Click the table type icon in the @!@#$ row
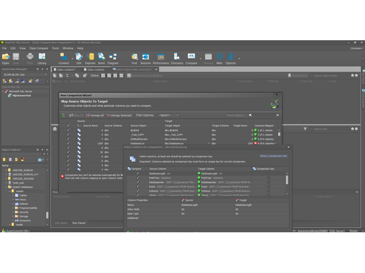The height and width of the screenshot is (273, 365). click(x=79, y=131)
